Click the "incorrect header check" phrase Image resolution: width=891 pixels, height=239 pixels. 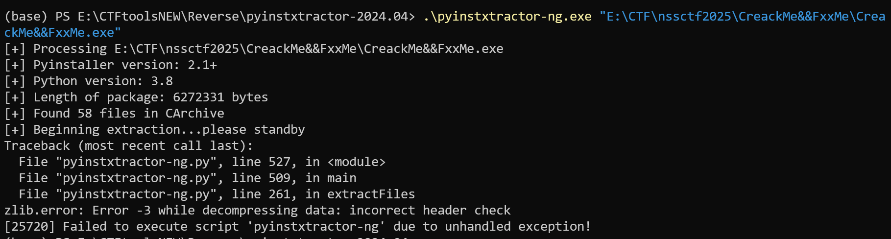(x=430, y=210)
